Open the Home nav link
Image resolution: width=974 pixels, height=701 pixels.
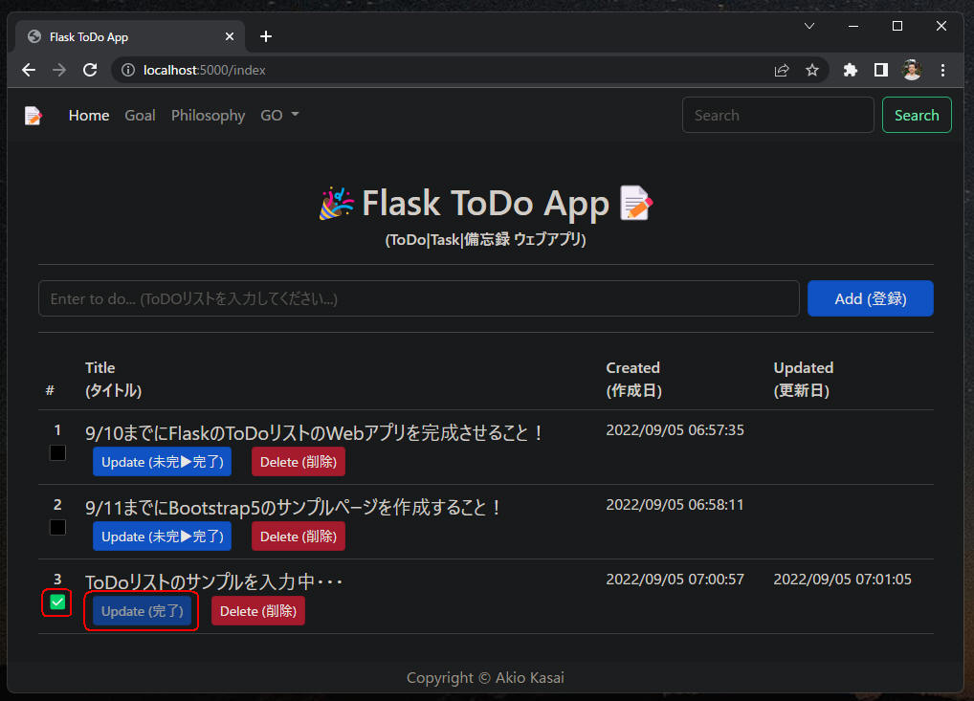89,116
